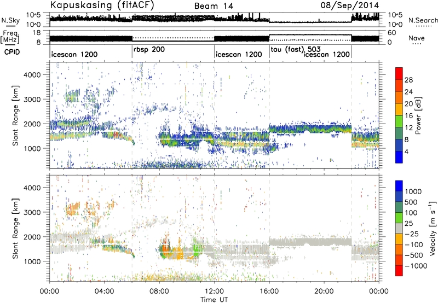The height and width of the screenshot is (303, 438).
Task: Click the date '08/Sep/2014'
Action: click(x=350, y=5)
